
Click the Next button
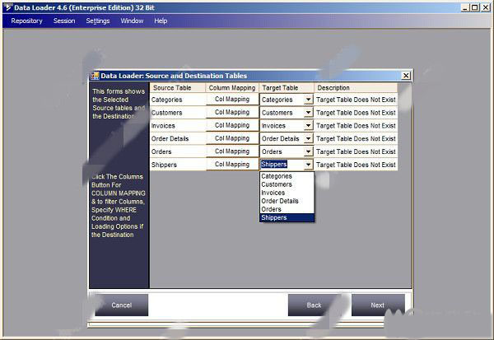(378, 305)
